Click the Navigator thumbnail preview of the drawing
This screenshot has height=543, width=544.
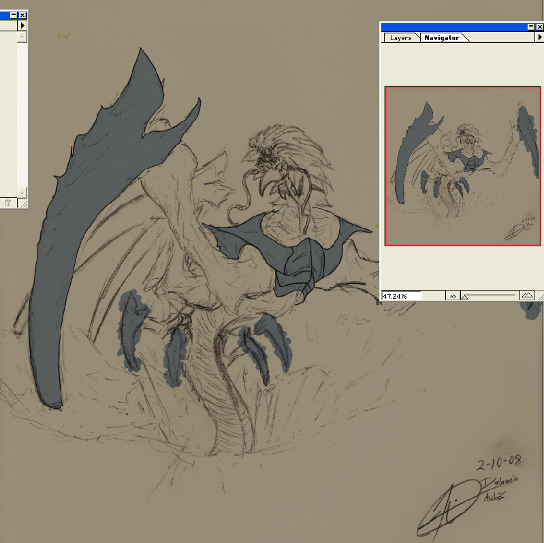click(462, 165)
